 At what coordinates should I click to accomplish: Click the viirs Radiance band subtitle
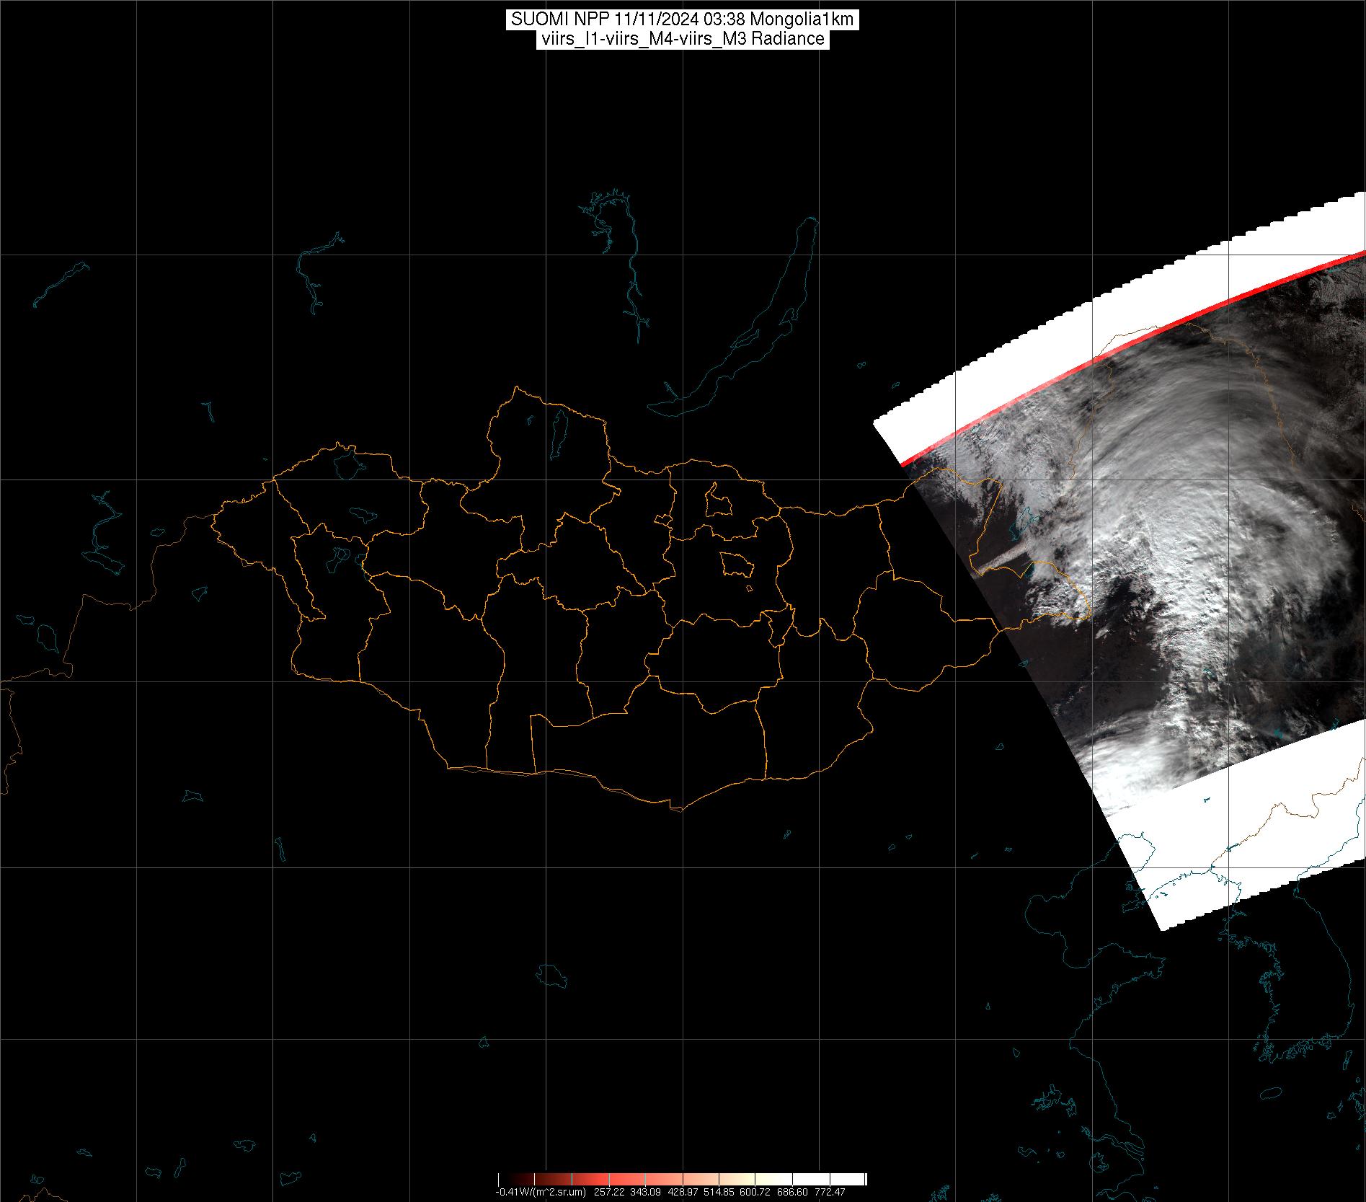point(682,39)
